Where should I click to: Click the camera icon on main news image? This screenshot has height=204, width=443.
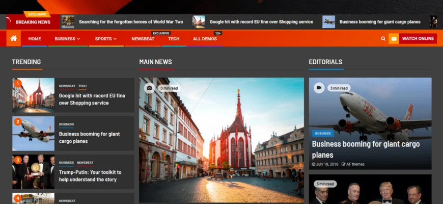149,88
